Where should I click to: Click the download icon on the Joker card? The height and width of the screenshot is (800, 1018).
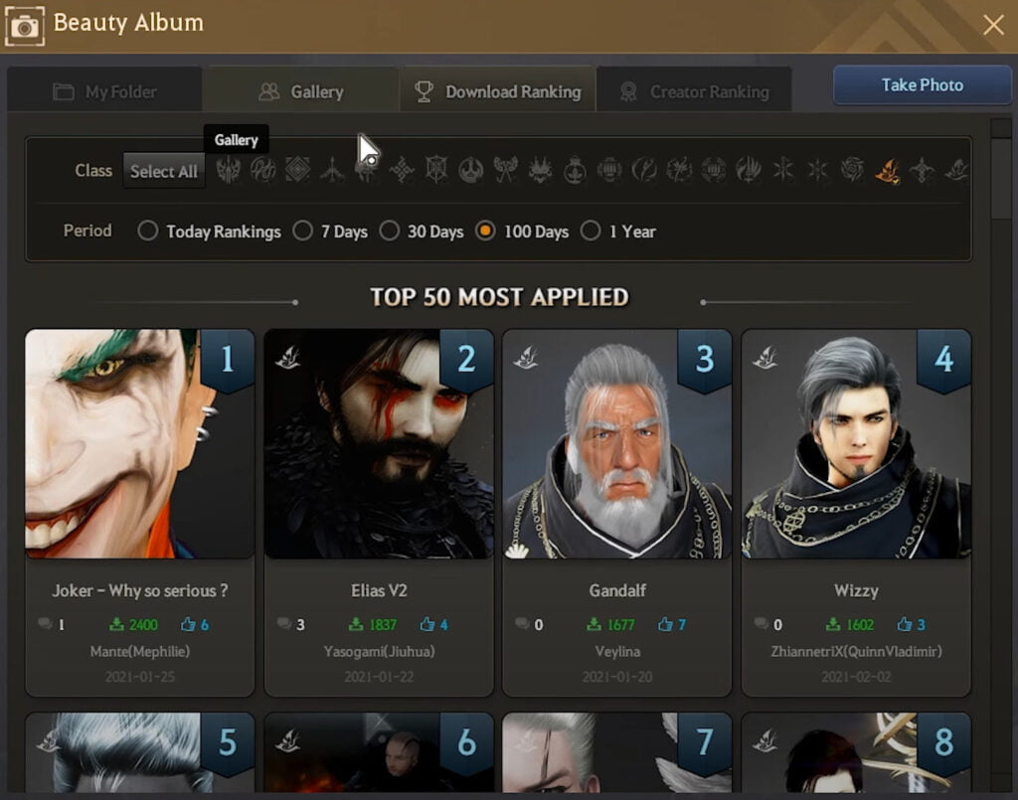tap(116, 624)
